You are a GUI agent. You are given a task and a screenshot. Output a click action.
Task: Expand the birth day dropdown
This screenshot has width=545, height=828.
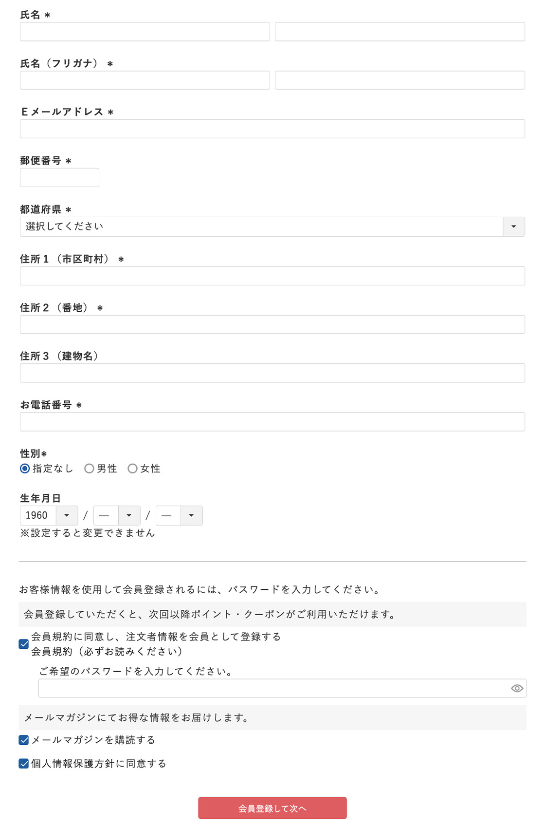179,515
